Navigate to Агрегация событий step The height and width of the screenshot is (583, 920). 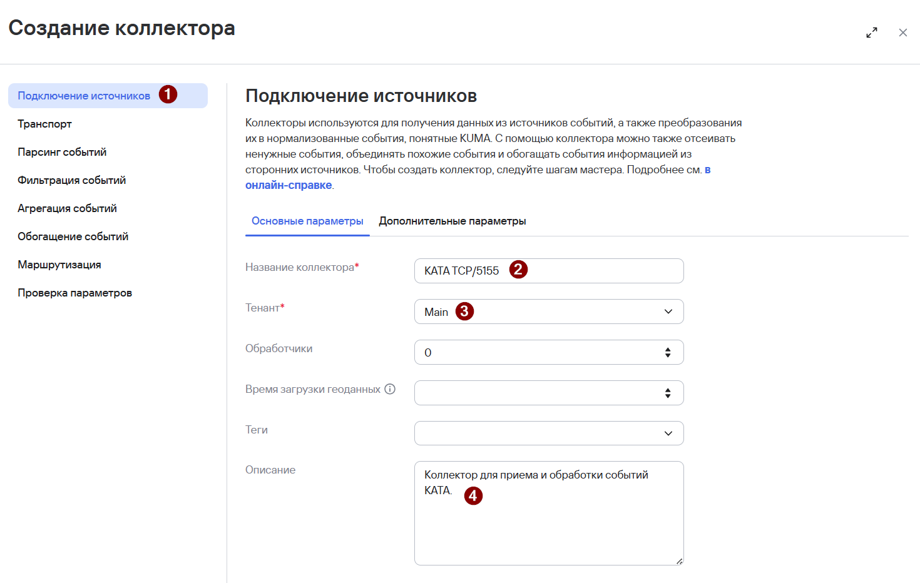[67, 208]
